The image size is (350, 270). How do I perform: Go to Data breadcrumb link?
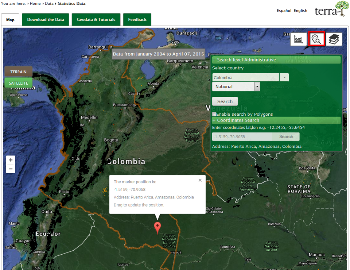point(49,3)
